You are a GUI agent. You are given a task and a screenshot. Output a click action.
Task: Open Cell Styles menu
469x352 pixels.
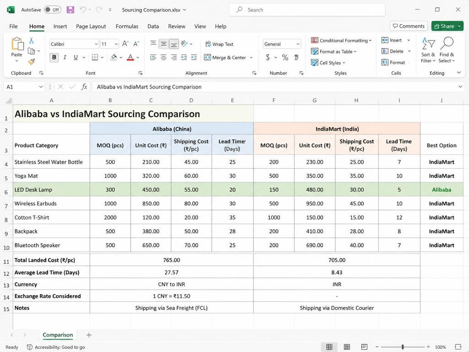pyautogui.click(x=328, y=62)
